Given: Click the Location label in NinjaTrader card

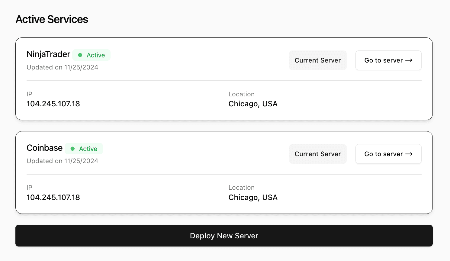Looking at the screenshot, I should [242, 94].
